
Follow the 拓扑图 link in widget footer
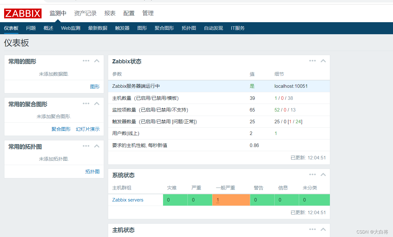point(93,171)
